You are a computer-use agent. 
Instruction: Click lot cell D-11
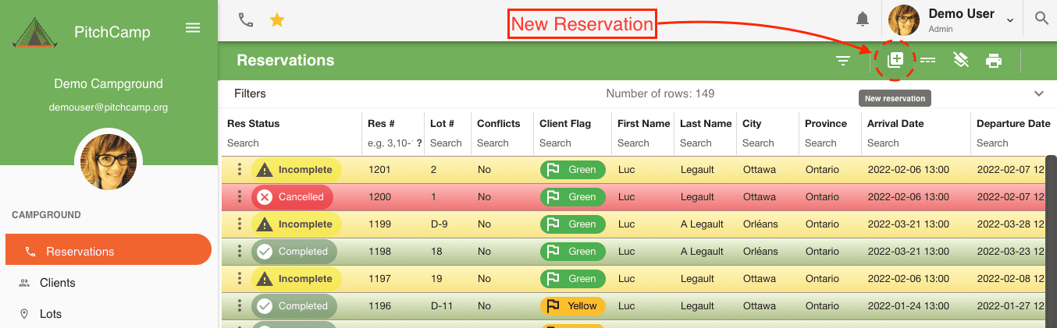(441, 306)
